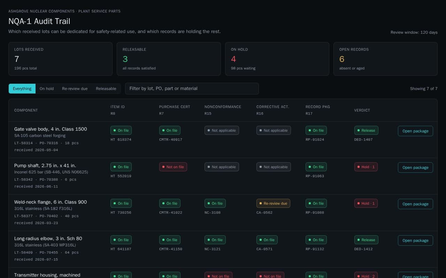Click the Weld-neck flange, 6 in. Class 900 title
The width and height of the screenshot is (446, 278).
coord(51,202)
